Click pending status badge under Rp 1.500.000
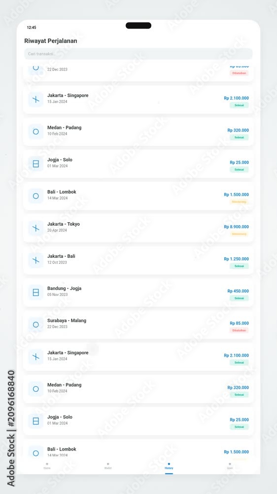This screenshot has height=494, width=277. [x=239, y=202]
